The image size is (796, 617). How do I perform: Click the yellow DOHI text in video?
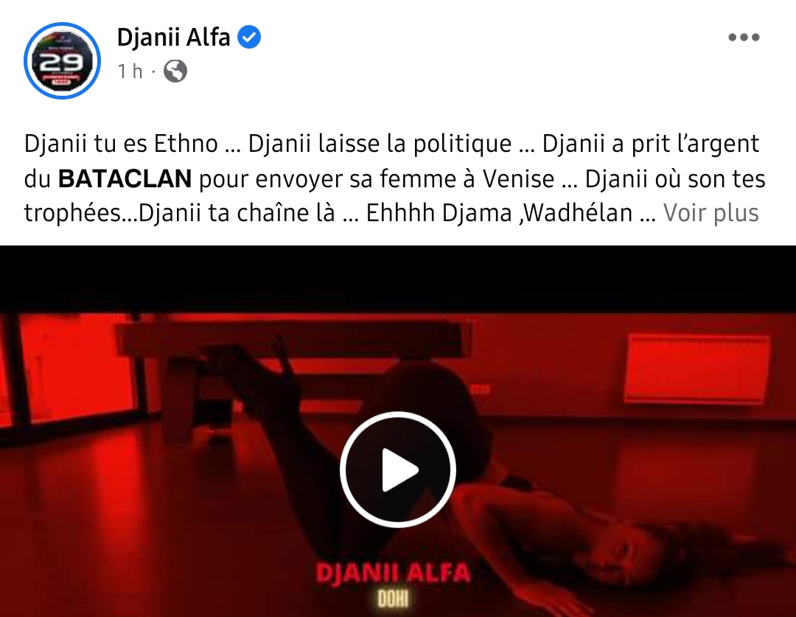click(394, 600)
